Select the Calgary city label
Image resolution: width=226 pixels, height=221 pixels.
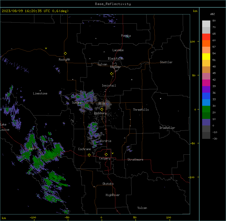(105, 158)
